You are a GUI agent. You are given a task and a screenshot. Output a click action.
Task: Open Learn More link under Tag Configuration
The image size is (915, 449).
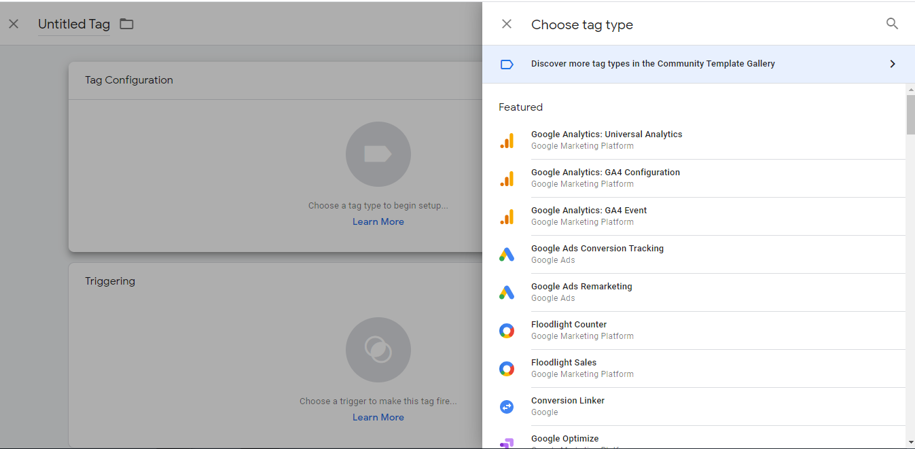378,222
